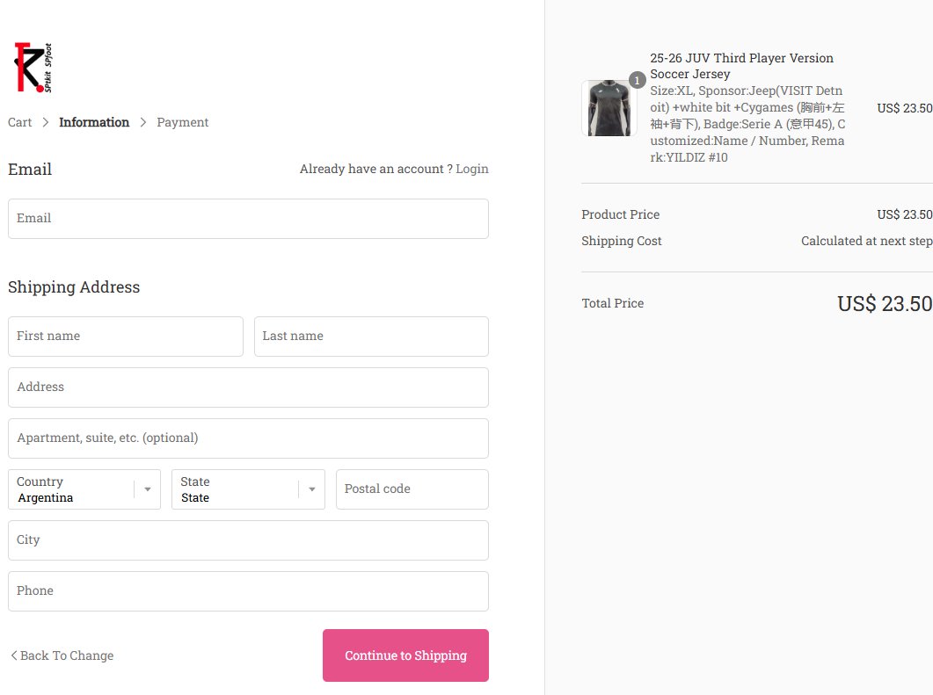Click the 'Calculated at next step' text

coord(866,241)
